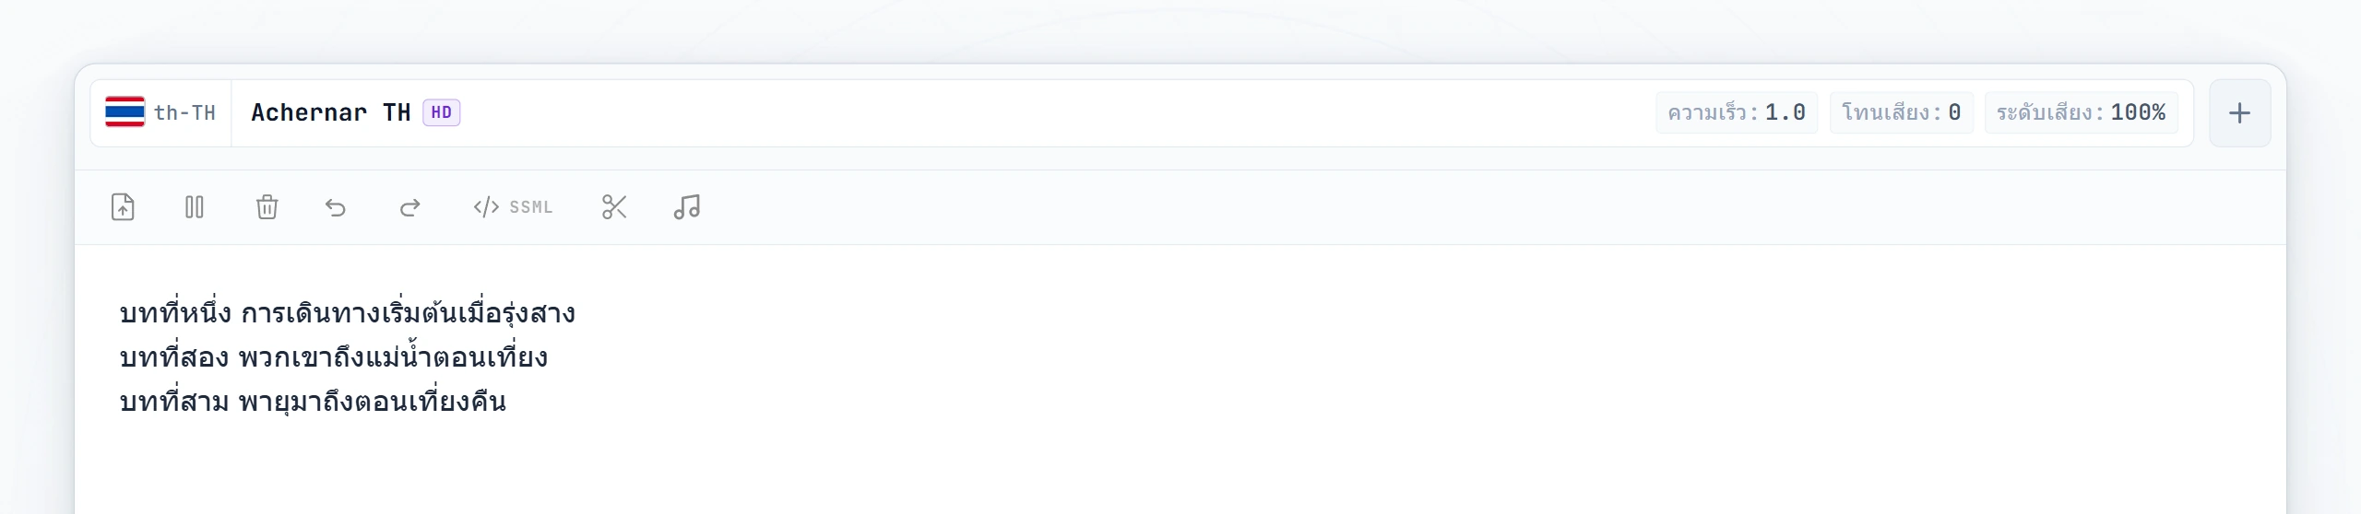Open the background music note icon

(687, 207)
